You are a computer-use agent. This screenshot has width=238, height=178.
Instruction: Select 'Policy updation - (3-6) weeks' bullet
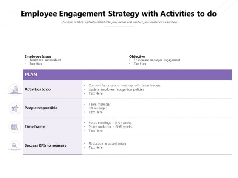(110, 127)
